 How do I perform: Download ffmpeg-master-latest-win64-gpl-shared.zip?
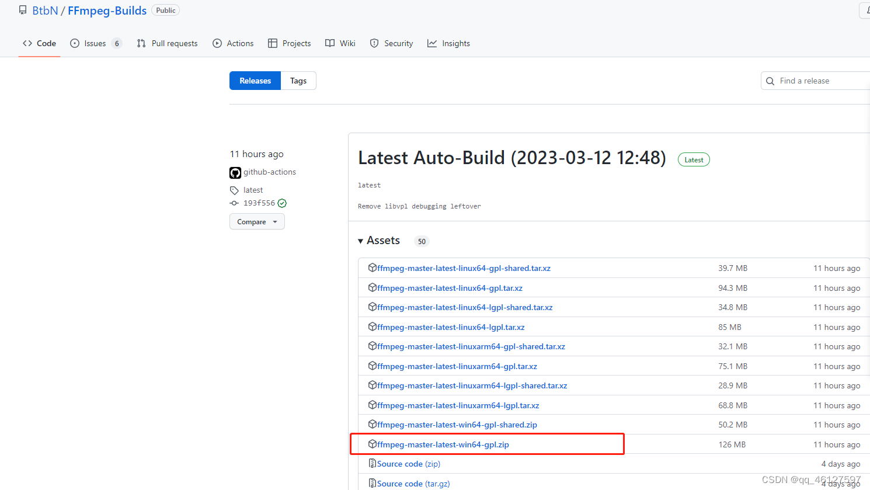457,425
